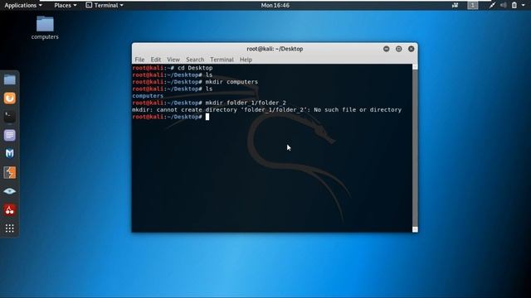Launch Metasploit M icon in the dock
The image size is (531, 298).
tap(10, 154)
